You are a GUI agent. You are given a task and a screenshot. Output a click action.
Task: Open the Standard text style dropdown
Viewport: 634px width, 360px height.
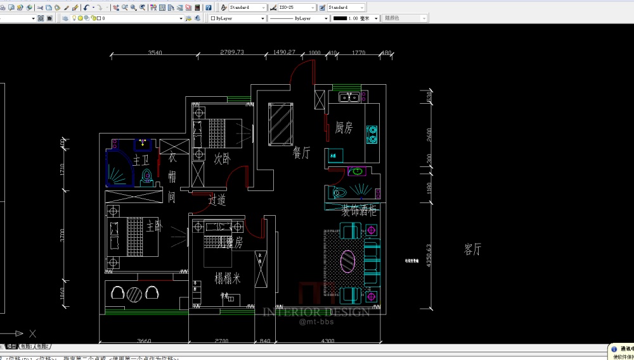248,8
